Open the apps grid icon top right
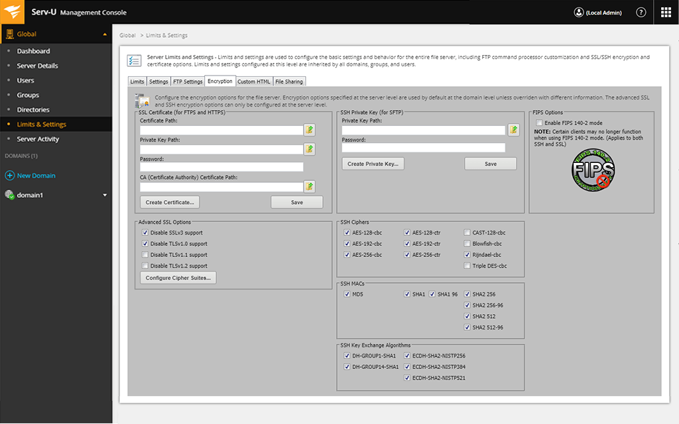This screenshot has width=679, height=424. [666, 11]
